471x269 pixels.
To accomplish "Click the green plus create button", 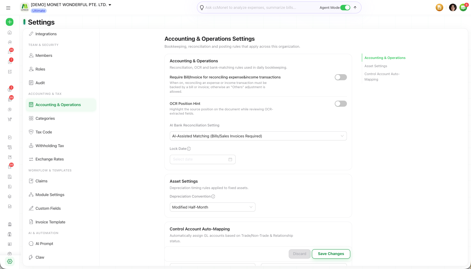I will (x=10, y=22).
